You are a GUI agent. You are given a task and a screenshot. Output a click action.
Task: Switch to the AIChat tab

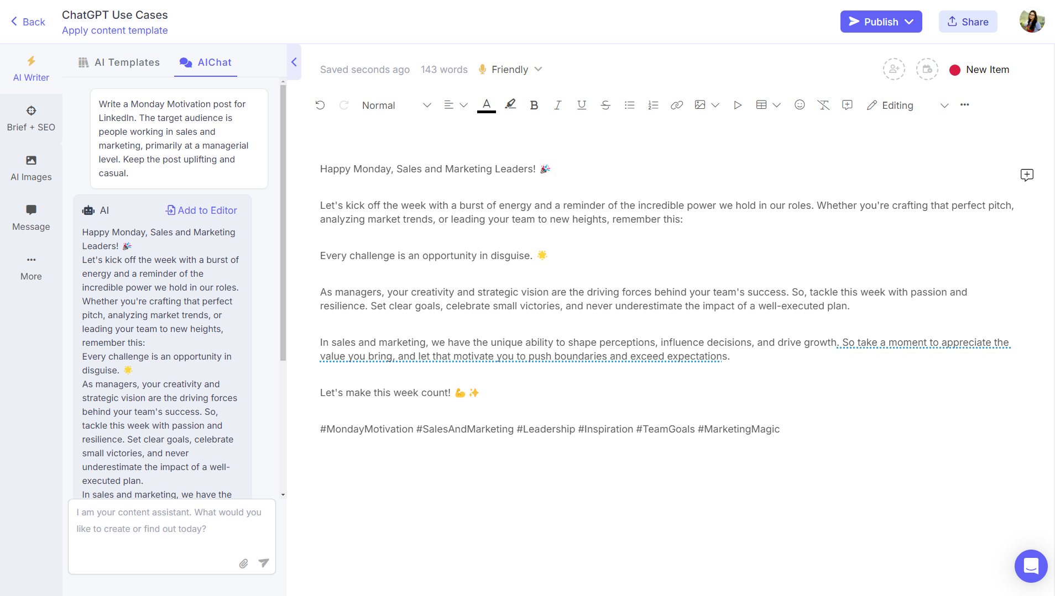point(205,62)
